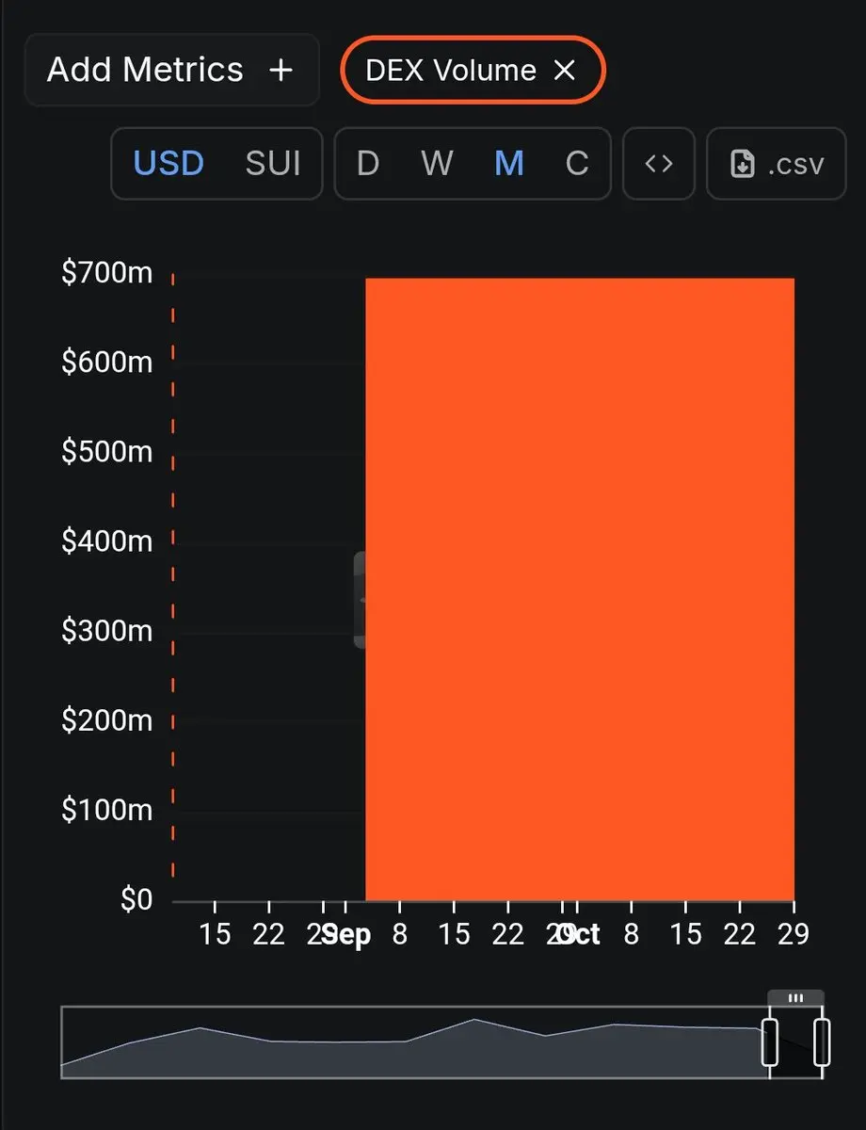Remove DEX Volume metric with X icon

564,70
